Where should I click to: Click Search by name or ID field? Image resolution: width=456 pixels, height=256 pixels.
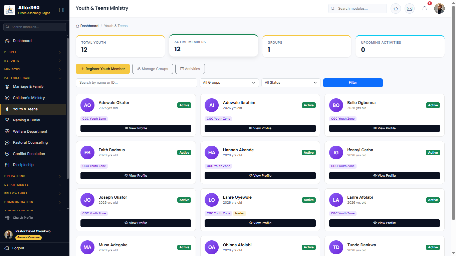137,83
